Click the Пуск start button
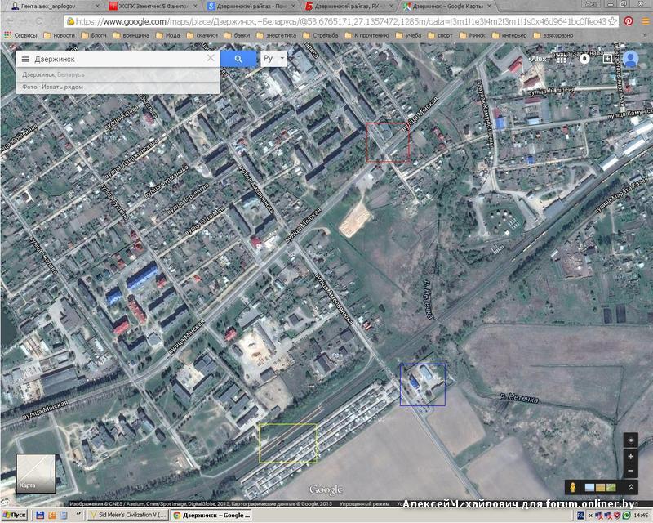This screenshot has width=653, height=523. click(x=15, y=516)
